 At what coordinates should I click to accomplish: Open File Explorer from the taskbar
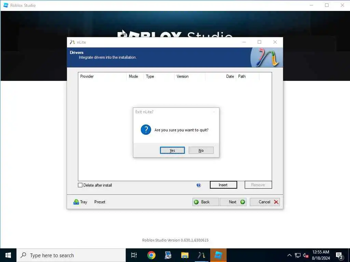[x=185, y=255]
